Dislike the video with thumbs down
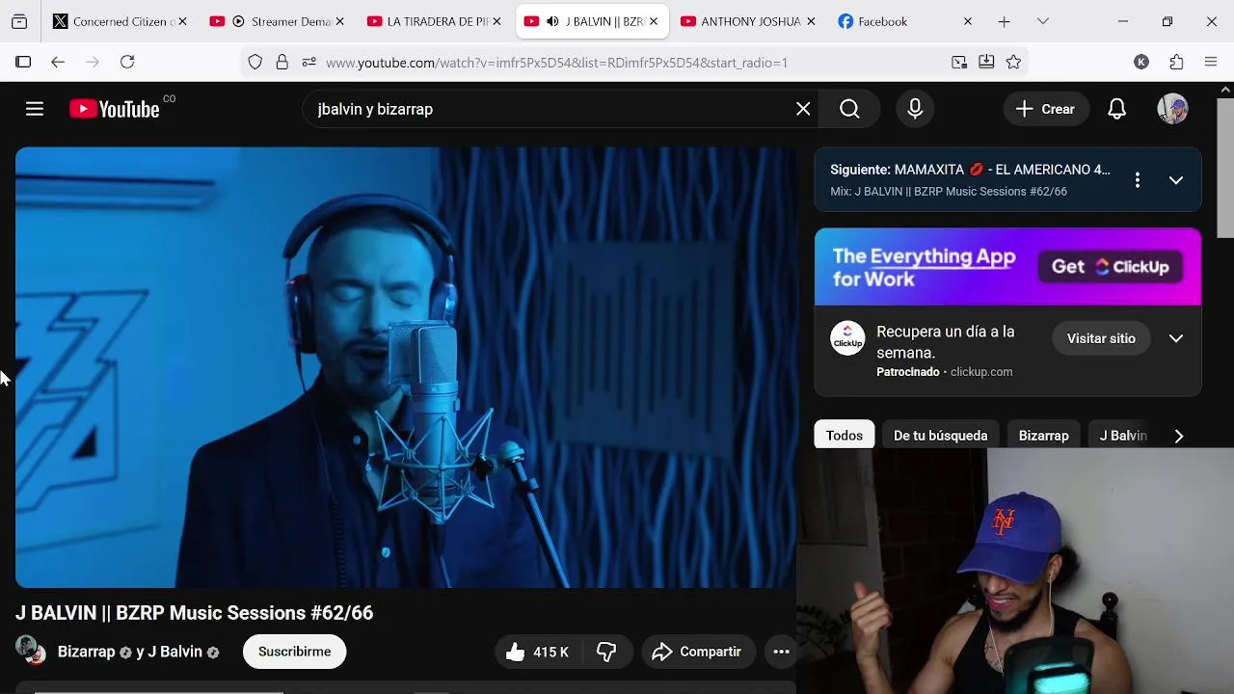1234x694 pixels. (606, 653)
